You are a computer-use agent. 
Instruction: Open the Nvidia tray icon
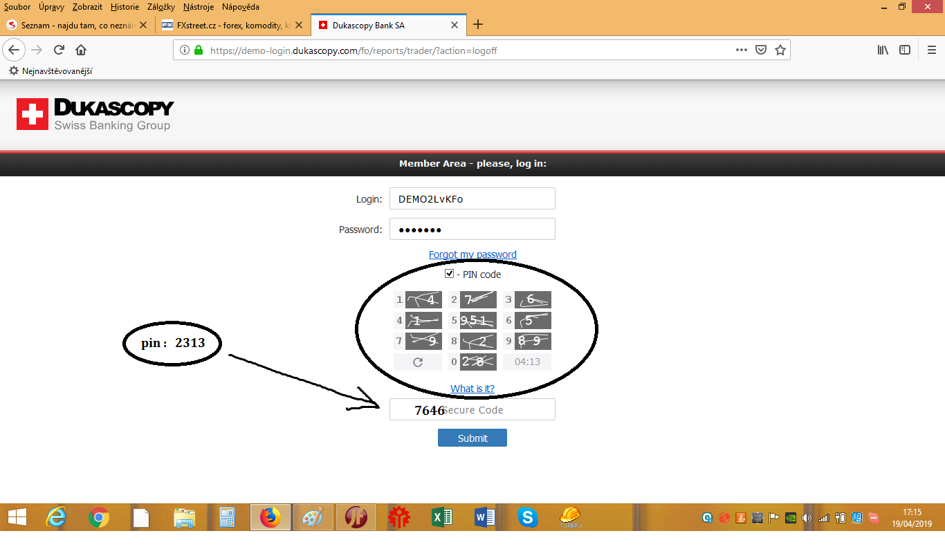pyautogui.click(x=790, y=517)
